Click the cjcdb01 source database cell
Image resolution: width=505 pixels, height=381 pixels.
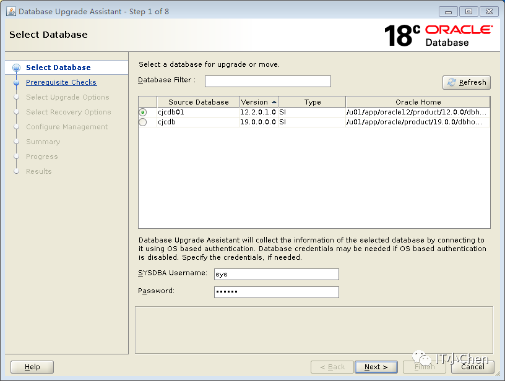(198, 112)
